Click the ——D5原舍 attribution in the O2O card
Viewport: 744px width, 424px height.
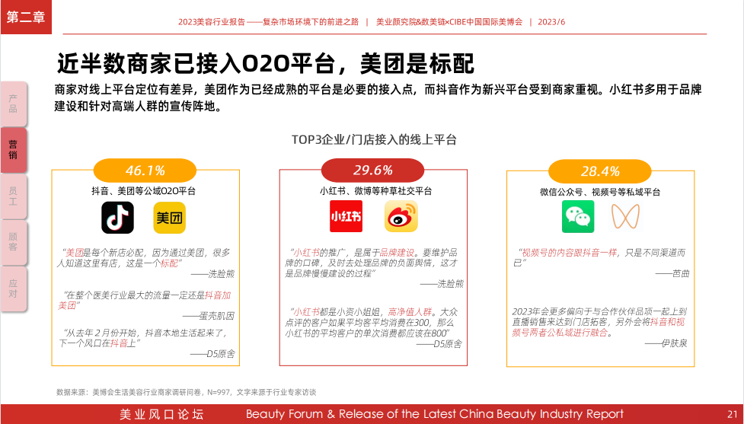(x=212, y=354)
